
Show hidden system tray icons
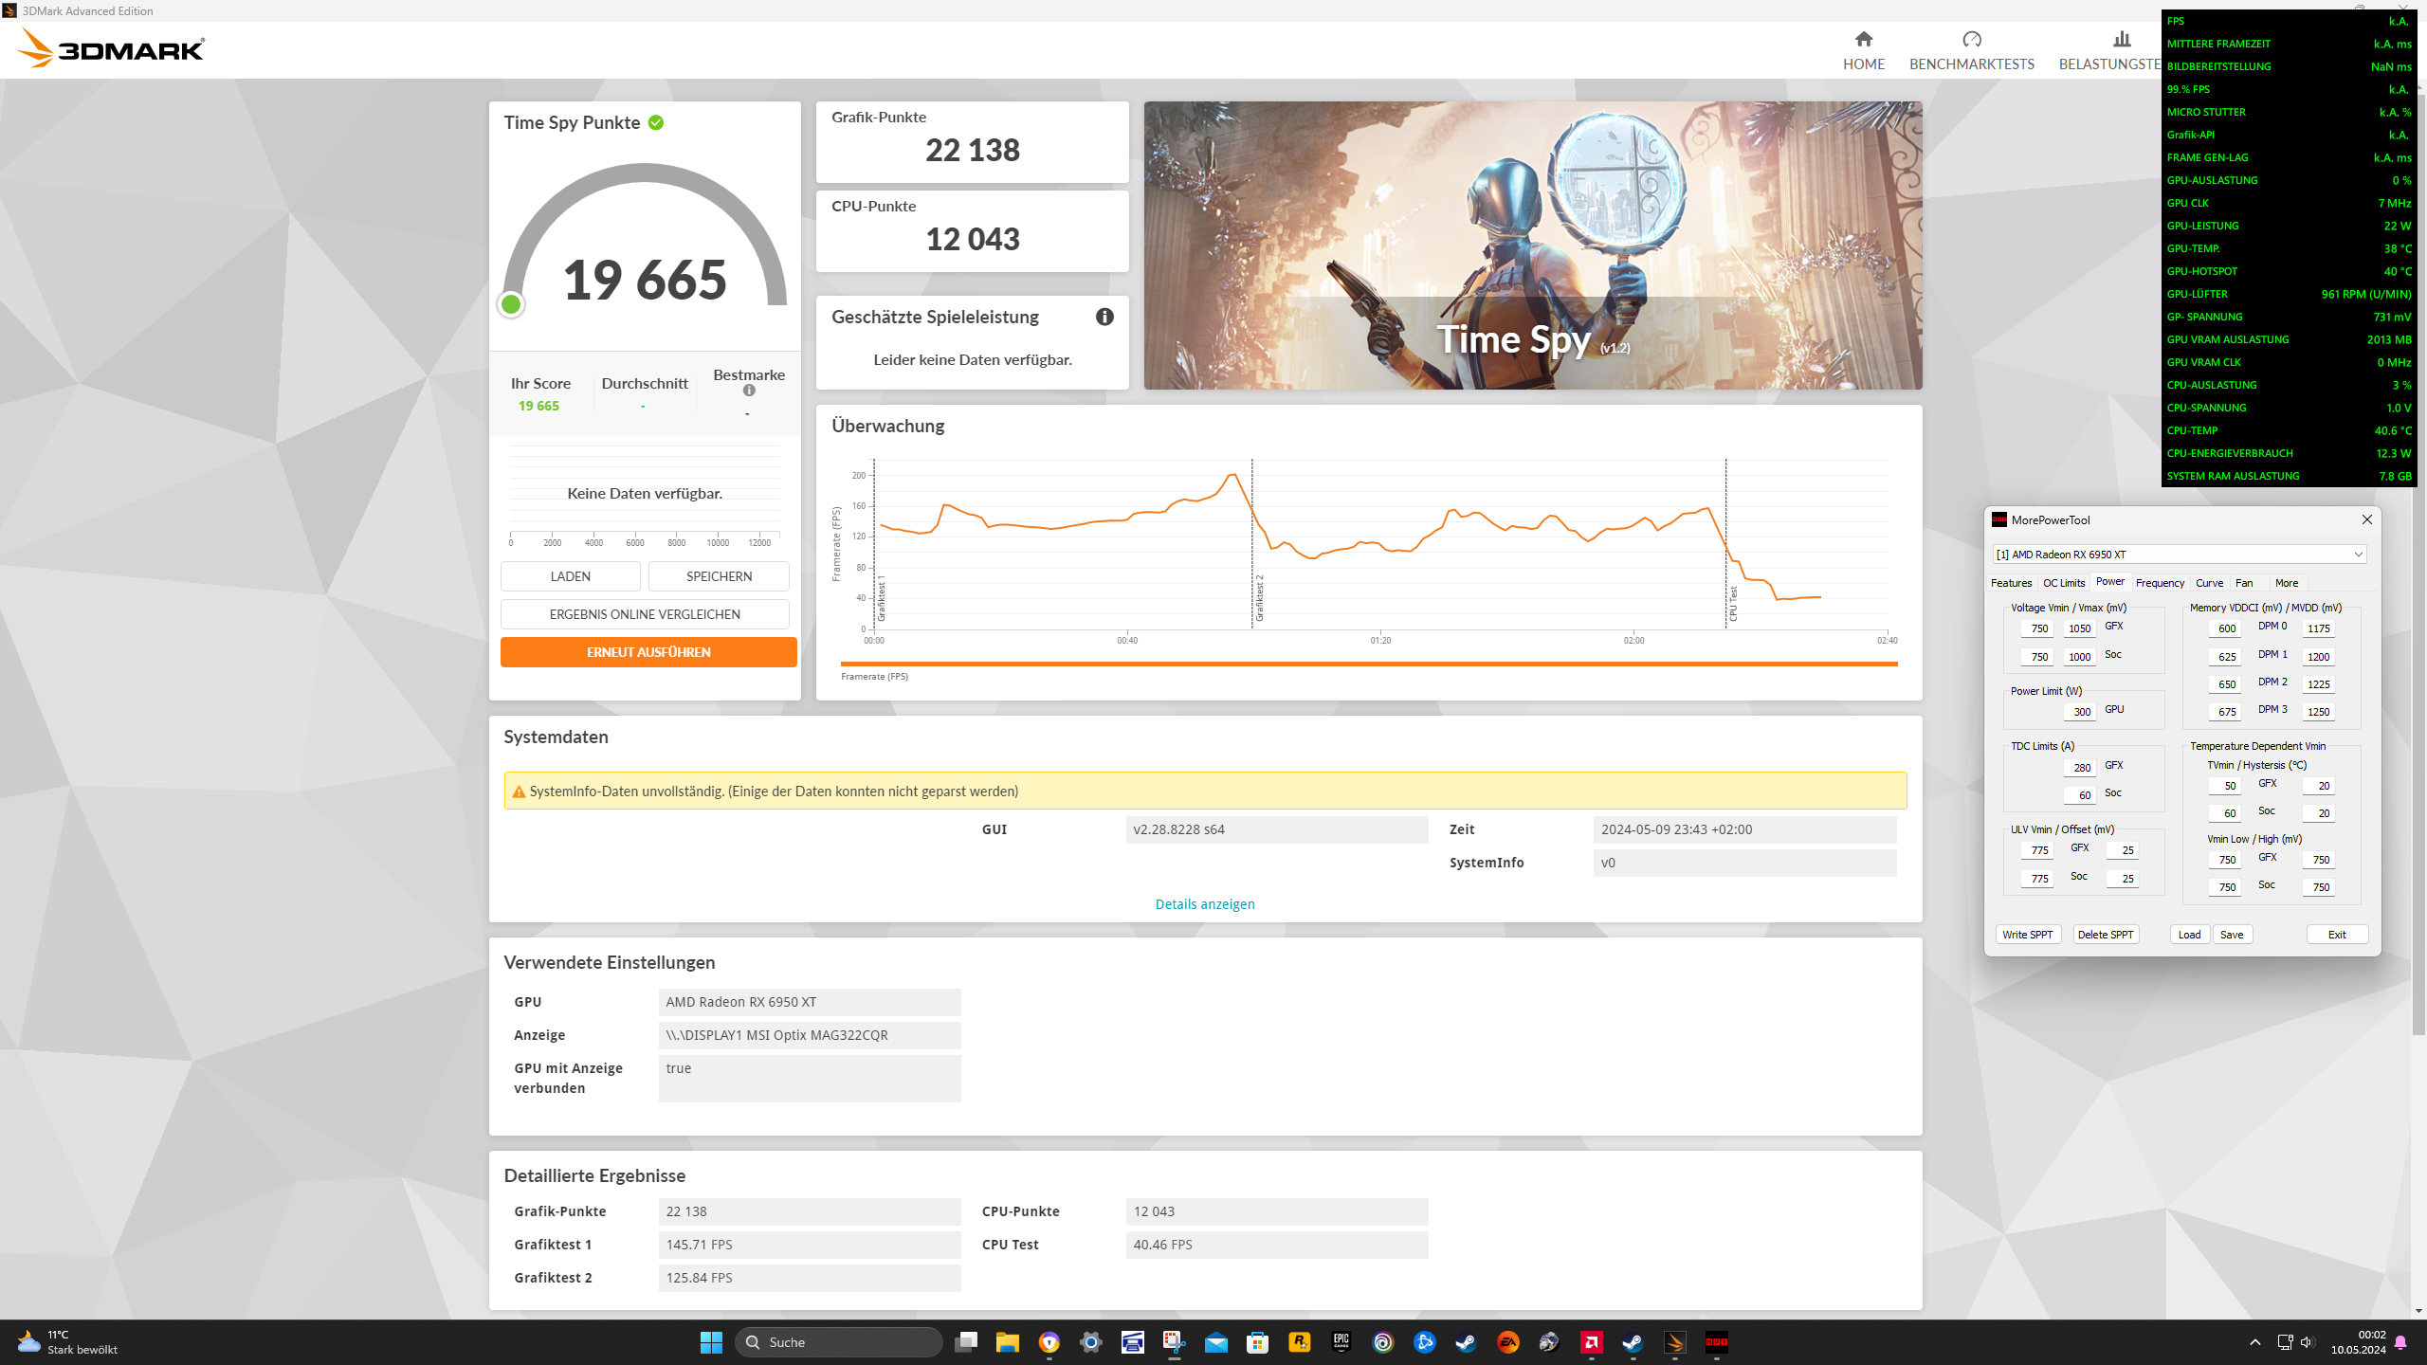(x=2255, y=1342)
